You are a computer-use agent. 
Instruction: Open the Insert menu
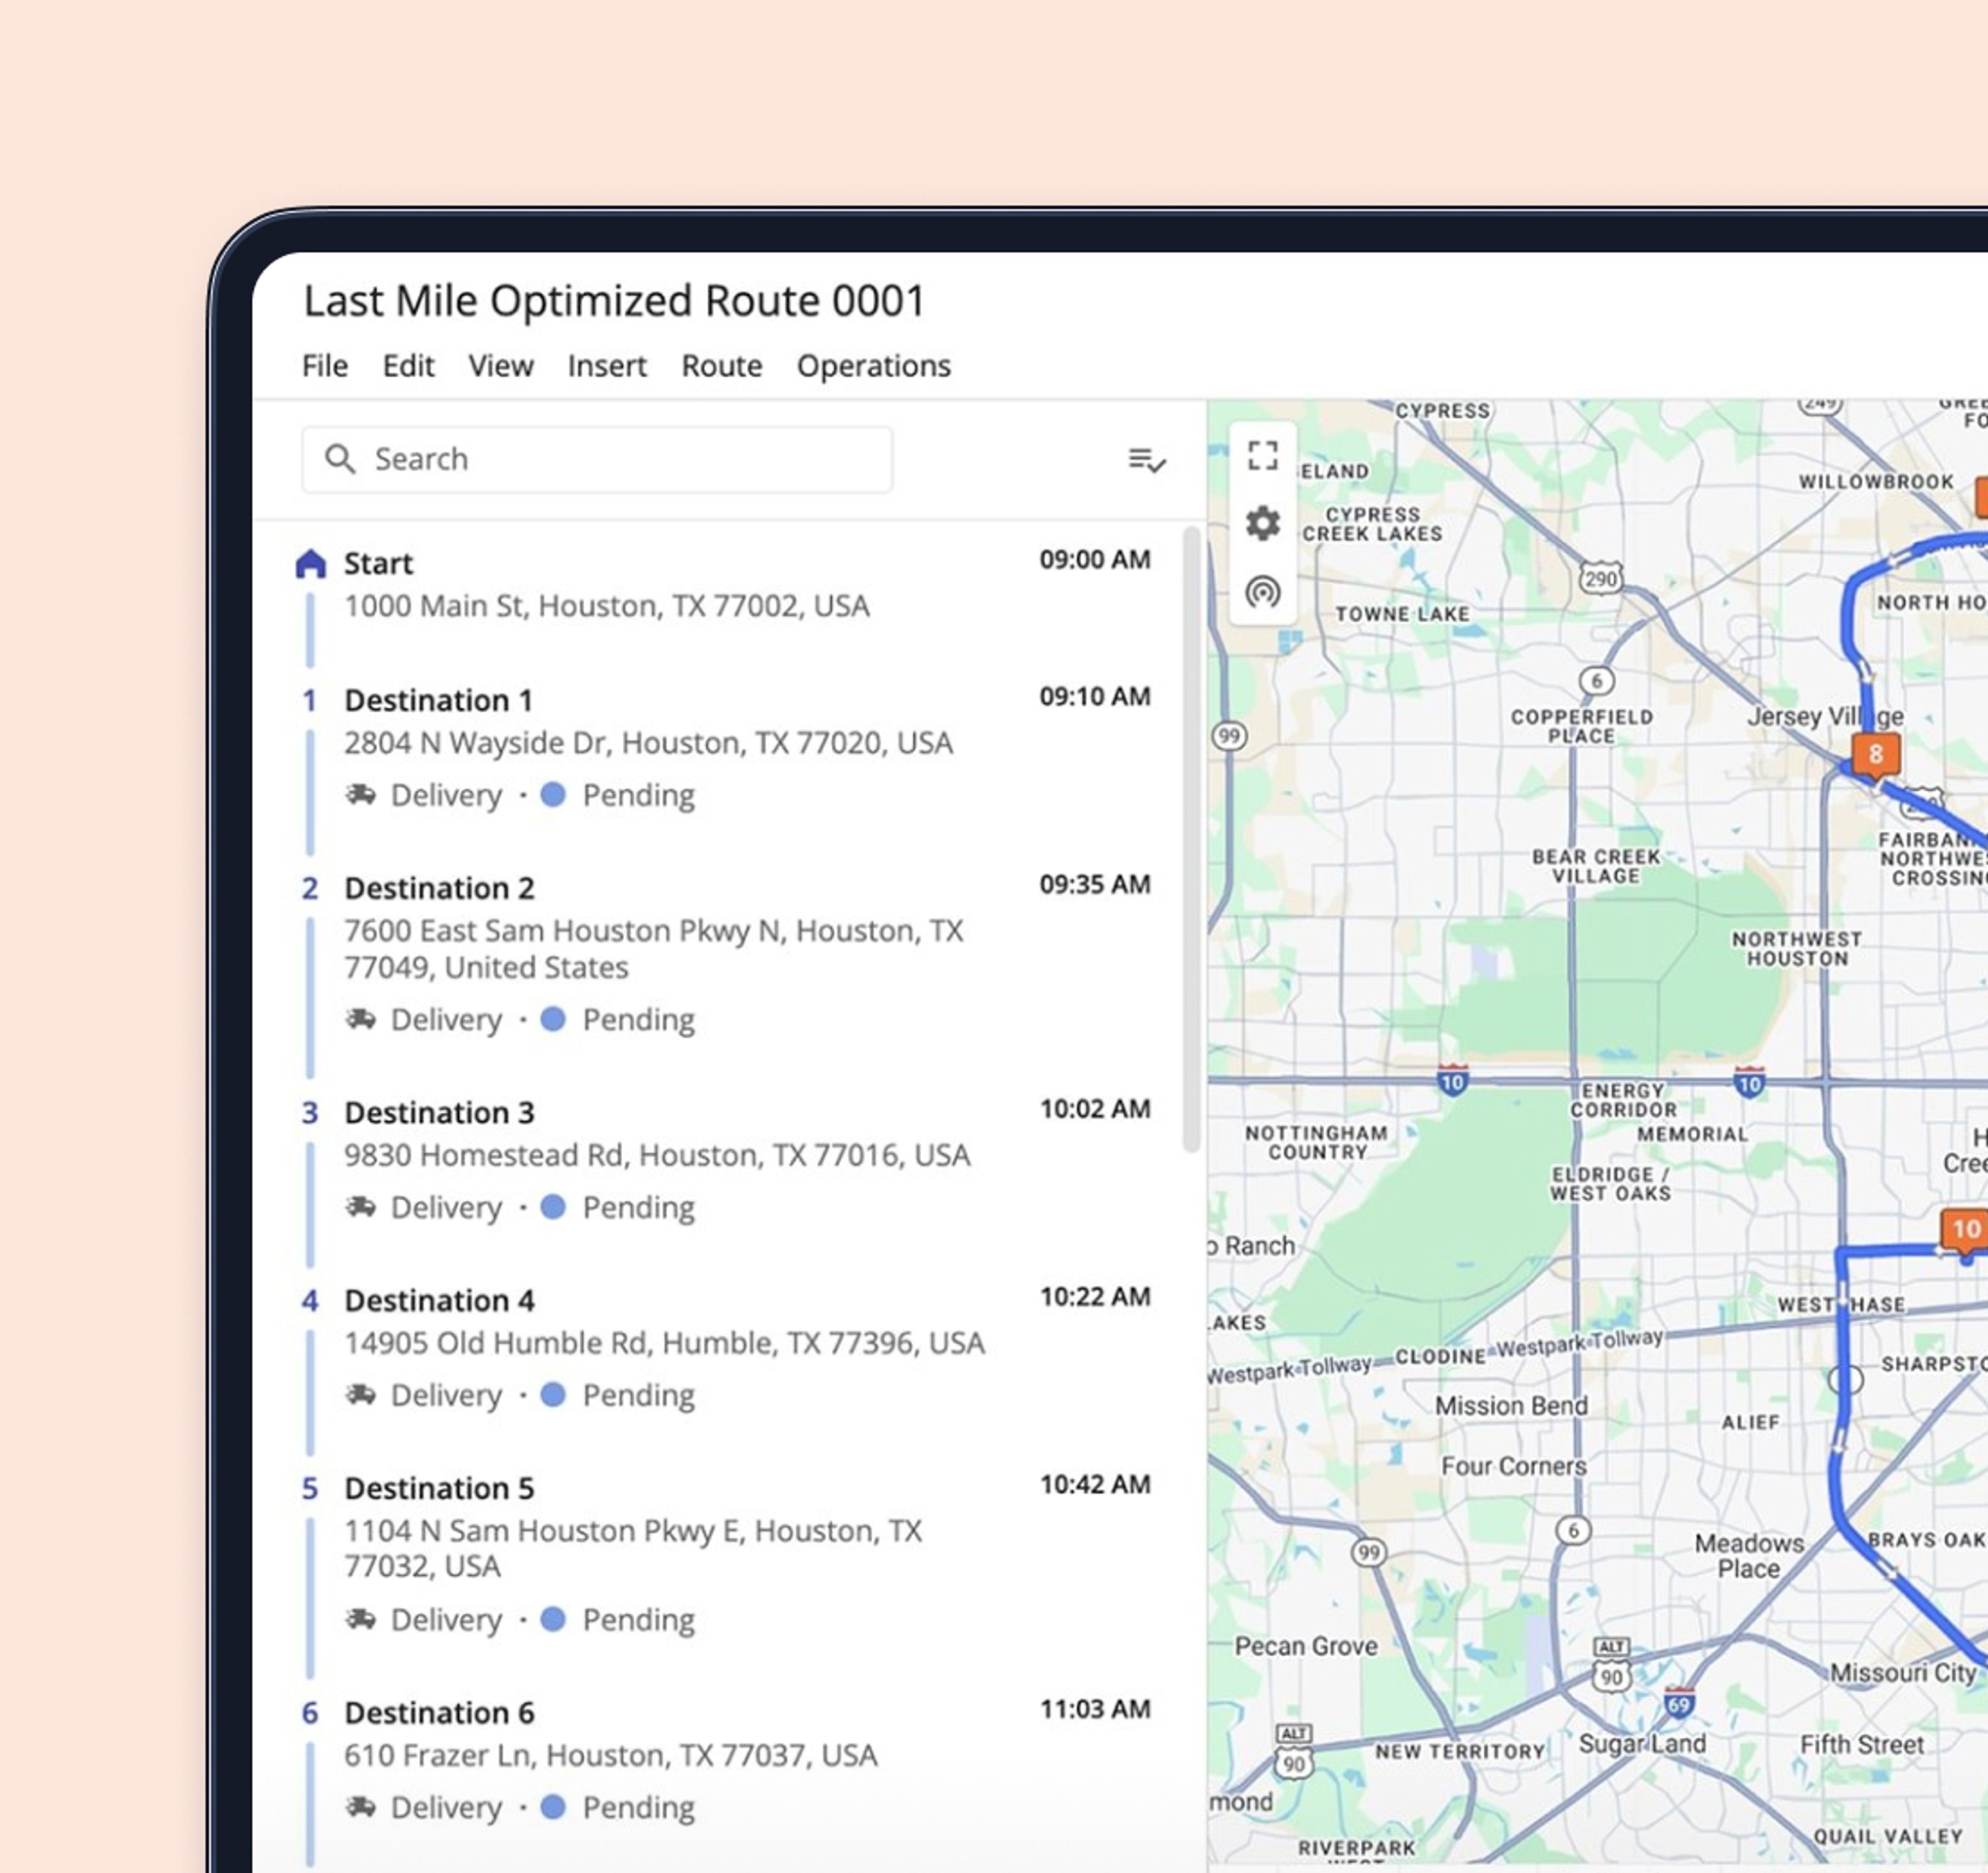(x=607, y=366)
